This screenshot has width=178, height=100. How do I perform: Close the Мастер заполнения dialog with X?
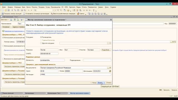[111, 20]
